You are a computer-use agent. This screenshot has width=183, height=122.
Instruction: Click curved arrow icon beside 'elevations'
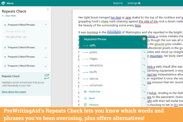point(144,65)
